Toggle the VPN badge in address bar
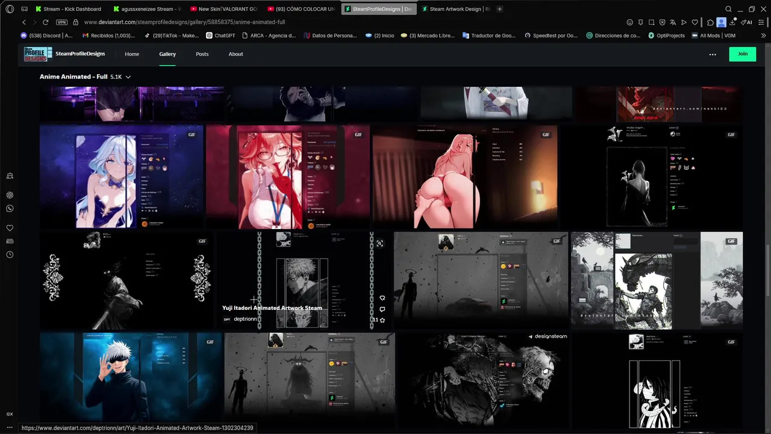The image size is (771, 434). click(x=61, y=22)
